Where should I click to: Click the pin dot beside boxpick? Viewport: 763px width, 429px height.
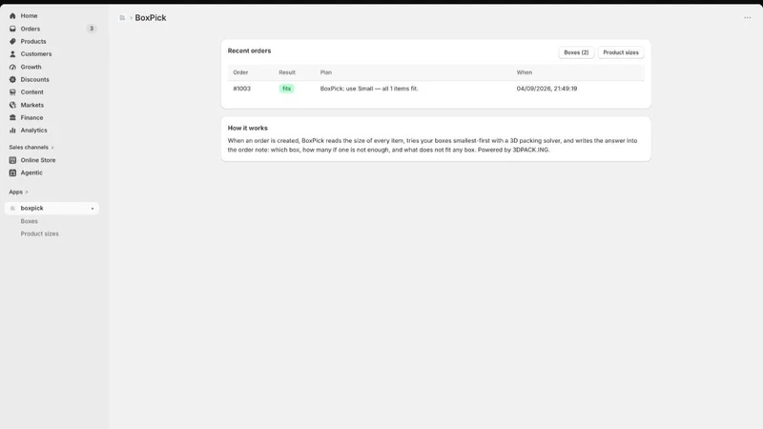point(93,209)
